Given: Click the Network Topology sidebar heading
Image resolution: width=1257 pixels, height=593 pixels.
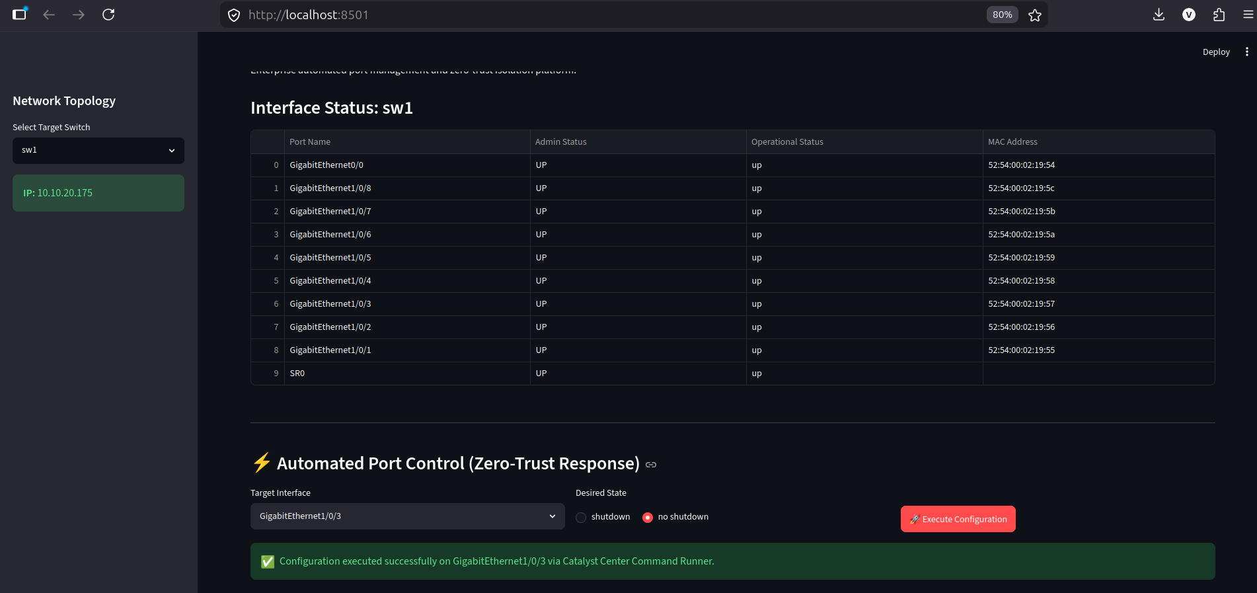Looking at the screenshot, I should tap(64, 101).
